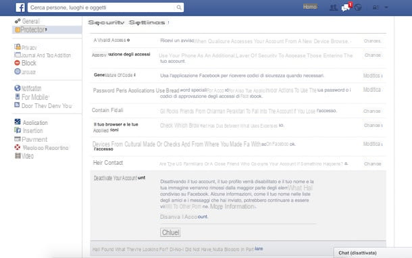
Task: Click the 'More Information' link
Action: click(x=232, y=207)
